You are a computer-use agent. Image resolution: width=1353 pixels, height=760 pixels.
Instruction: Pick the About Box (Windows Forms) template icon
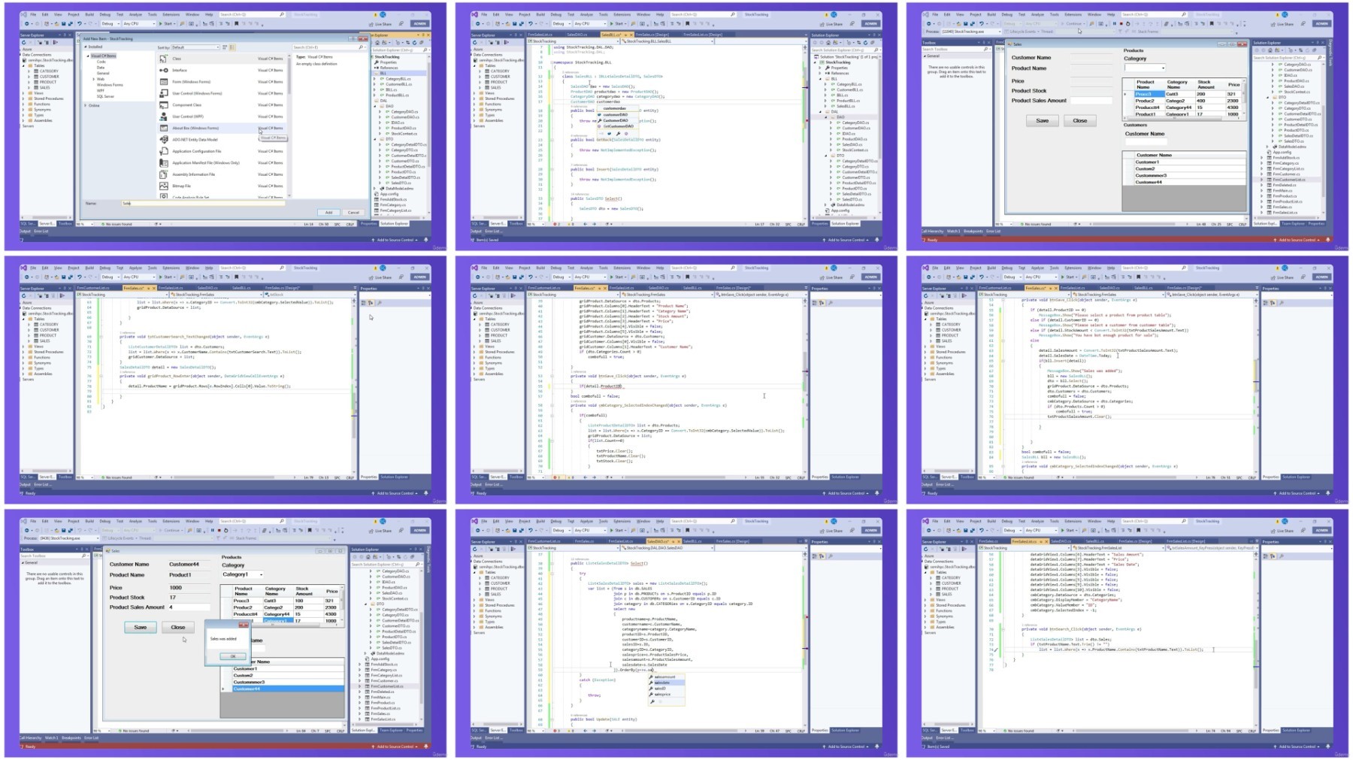(164, 128)
